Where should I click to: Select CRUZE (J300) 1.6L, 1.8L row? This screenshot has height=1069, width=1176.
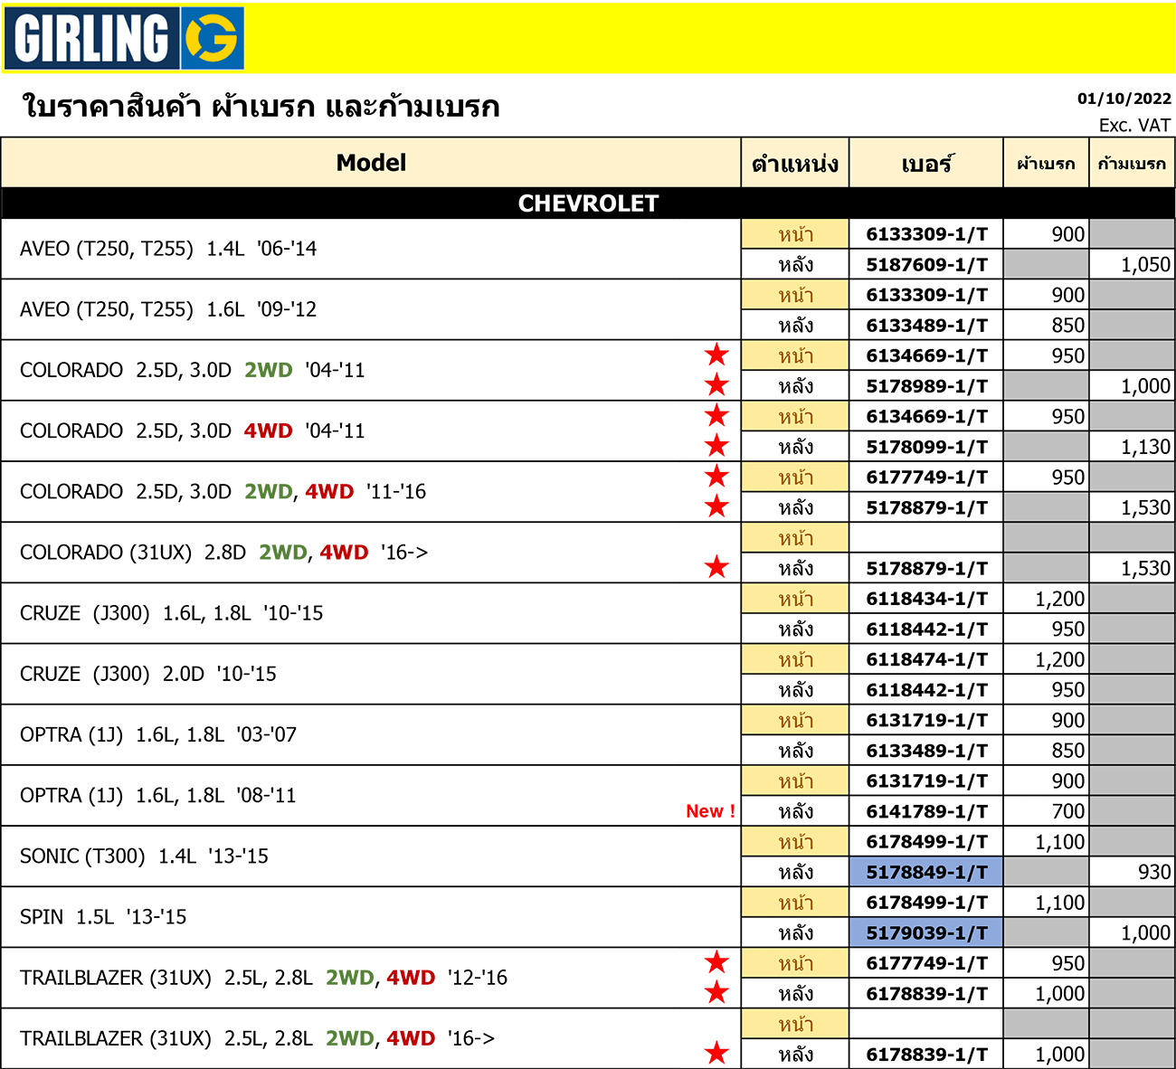(x=371, y=613)
